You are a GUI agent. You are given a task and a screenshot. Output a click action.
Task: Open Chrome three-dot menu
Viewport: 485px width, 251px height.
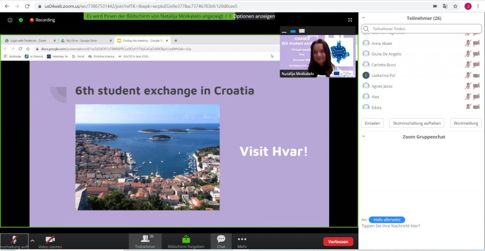click(x=478, y=6)
